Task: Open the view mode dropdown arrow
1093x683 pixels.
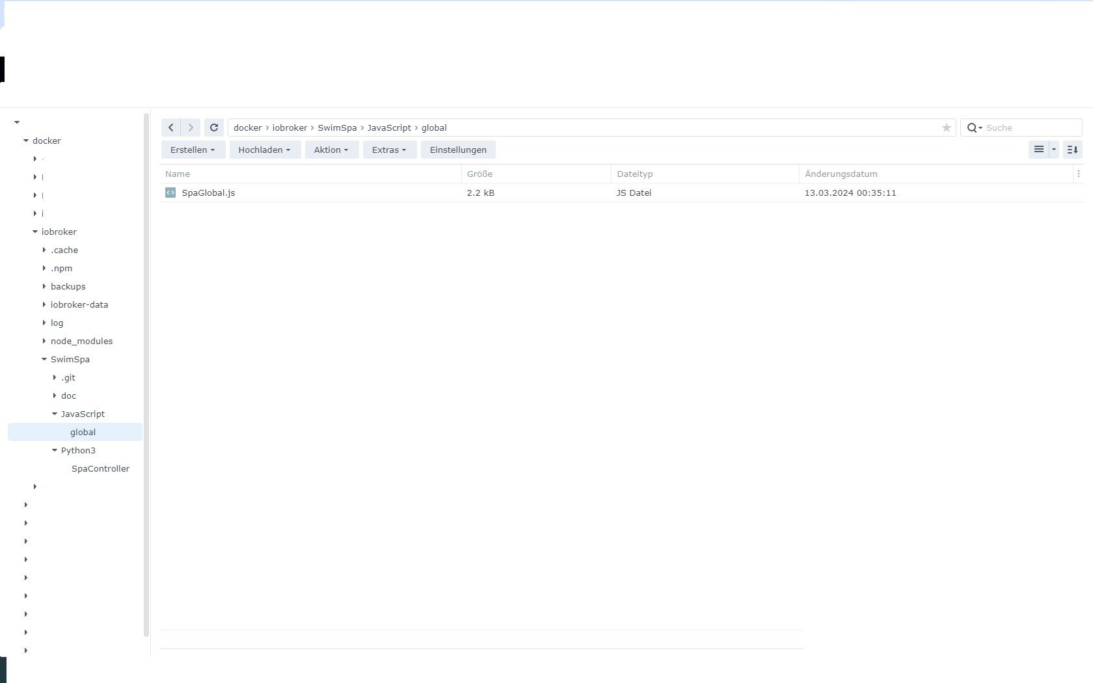Action: click(x=1054, y=150)
